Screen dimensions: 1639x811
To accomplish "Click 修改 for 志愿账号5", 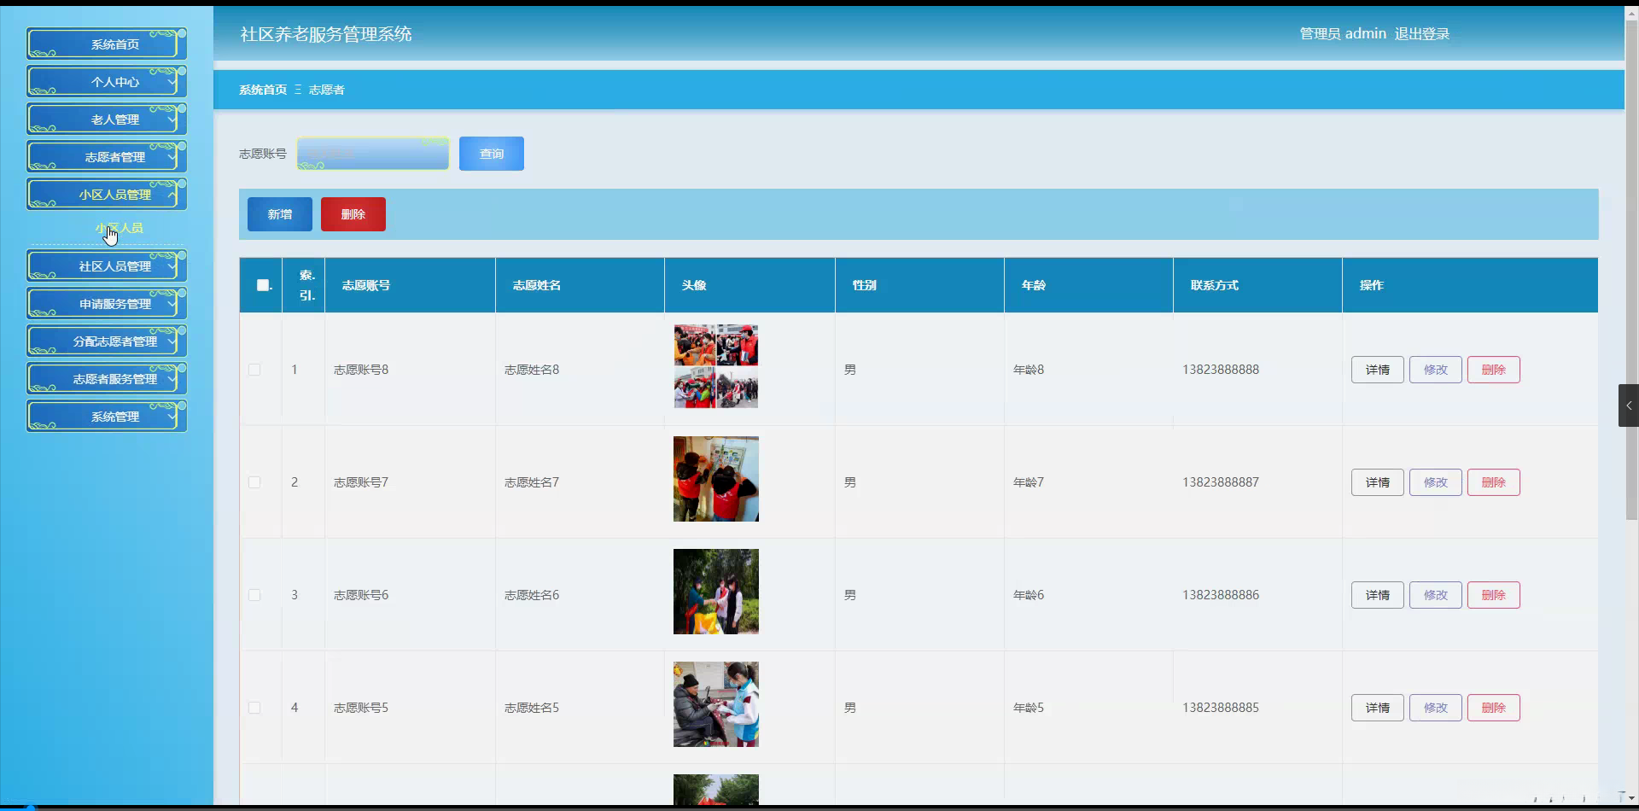I will coord(1436,708).
